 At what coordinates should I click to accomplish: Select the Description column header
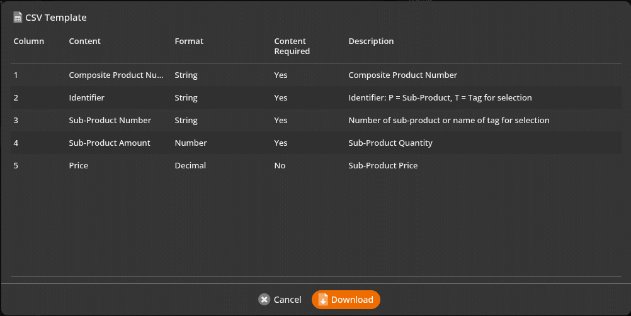[x=371, y=41]
